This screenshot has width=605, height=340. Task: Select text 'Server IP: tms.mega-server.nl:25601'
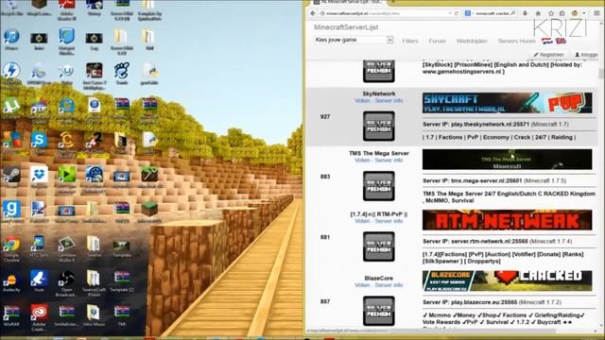pyautogui.click(x=473, y=180)
